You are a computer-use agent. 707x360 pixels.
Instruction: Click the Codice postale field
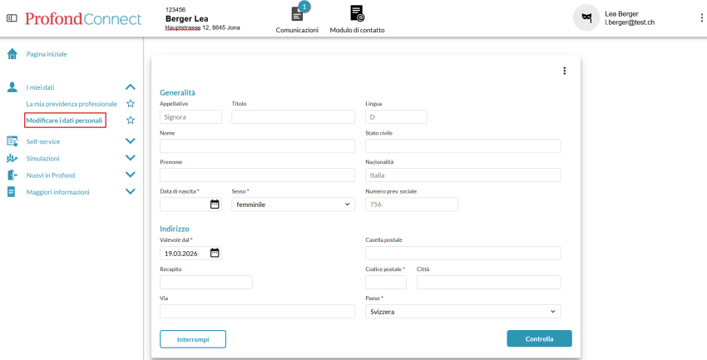coord(386,282)
